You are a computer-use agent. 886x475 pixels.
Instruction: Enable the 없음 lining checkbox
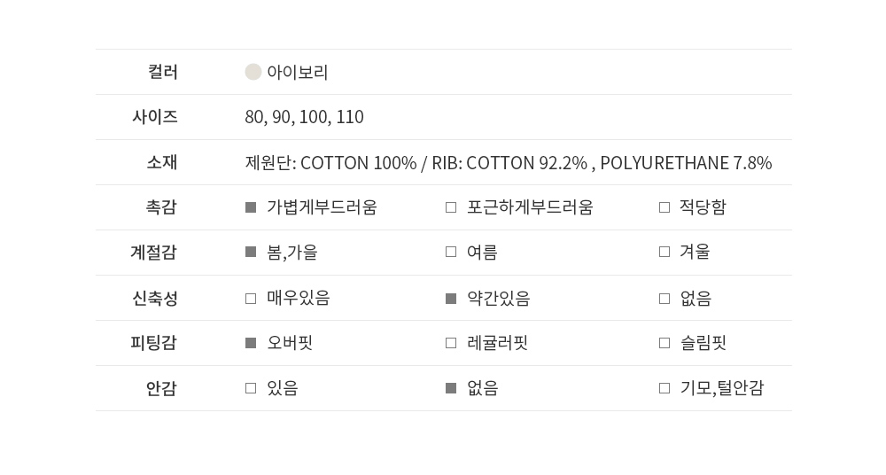pos(451,388)
